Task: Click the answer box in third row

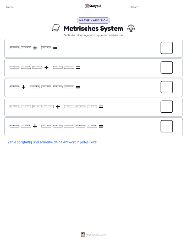Action: click(167, 87)
